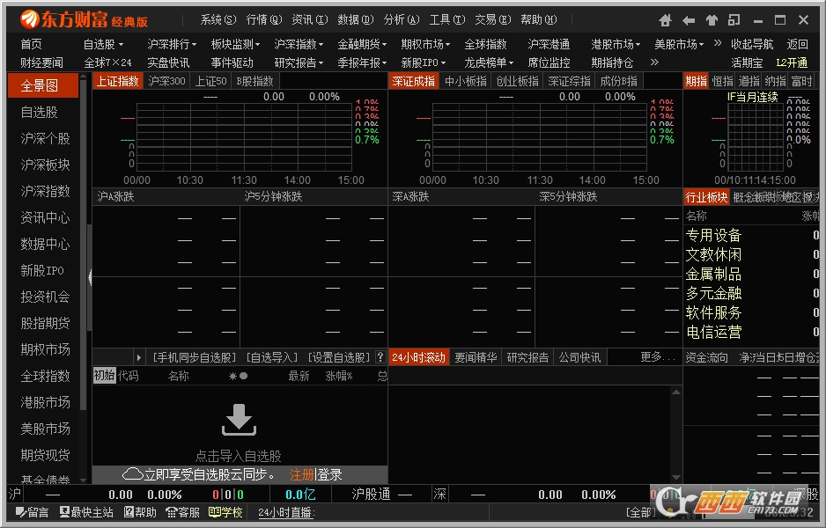Click 沪股通 in the bottom bar

(x=371, y=495)
